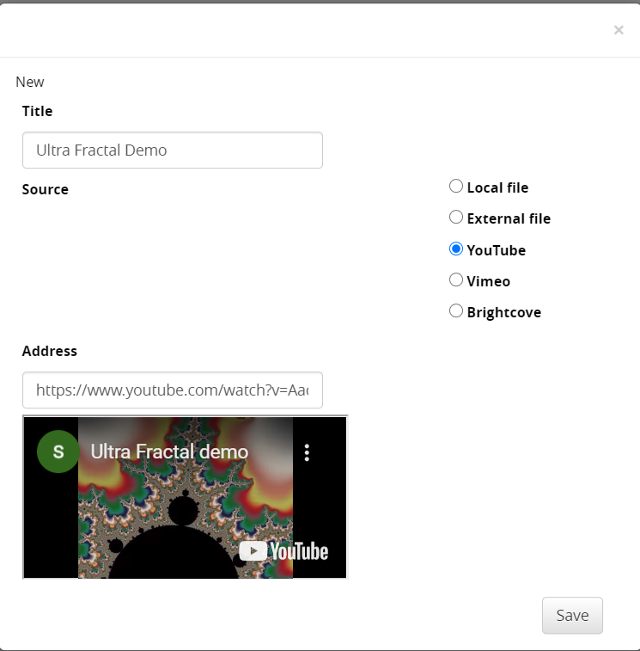Viewport: 640px width, 651px height.
Task: Click the "Brightcove" label text
Action: (x=503, y=312)
